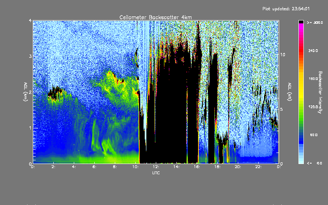
Task: Click the '6:' hour tick on UTC axis
Action: coord(94,167)
